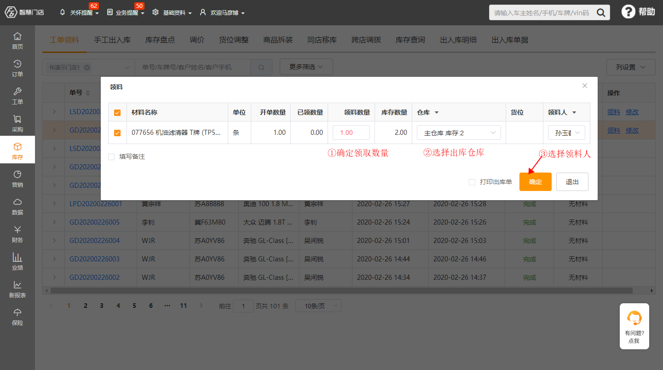Screen dimensions: 663x370
Task: Switch to the 商品拆装 tab
Action: pyautogui.click(x=278, y=40)
